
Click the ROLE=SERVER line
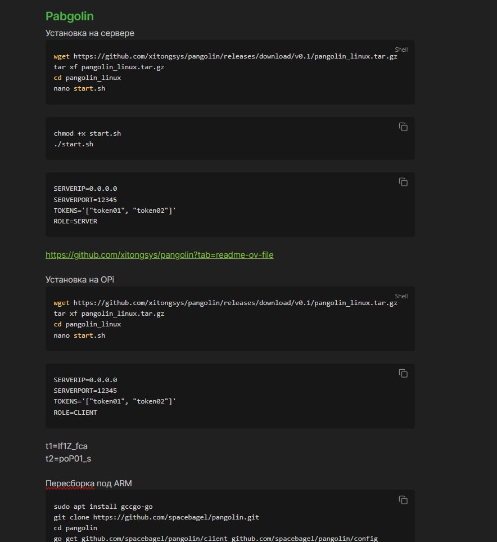(x=75, y=221)
